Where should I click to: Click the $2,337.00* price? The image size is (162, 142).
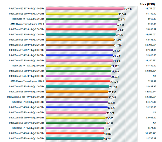(x=151, y=97)
